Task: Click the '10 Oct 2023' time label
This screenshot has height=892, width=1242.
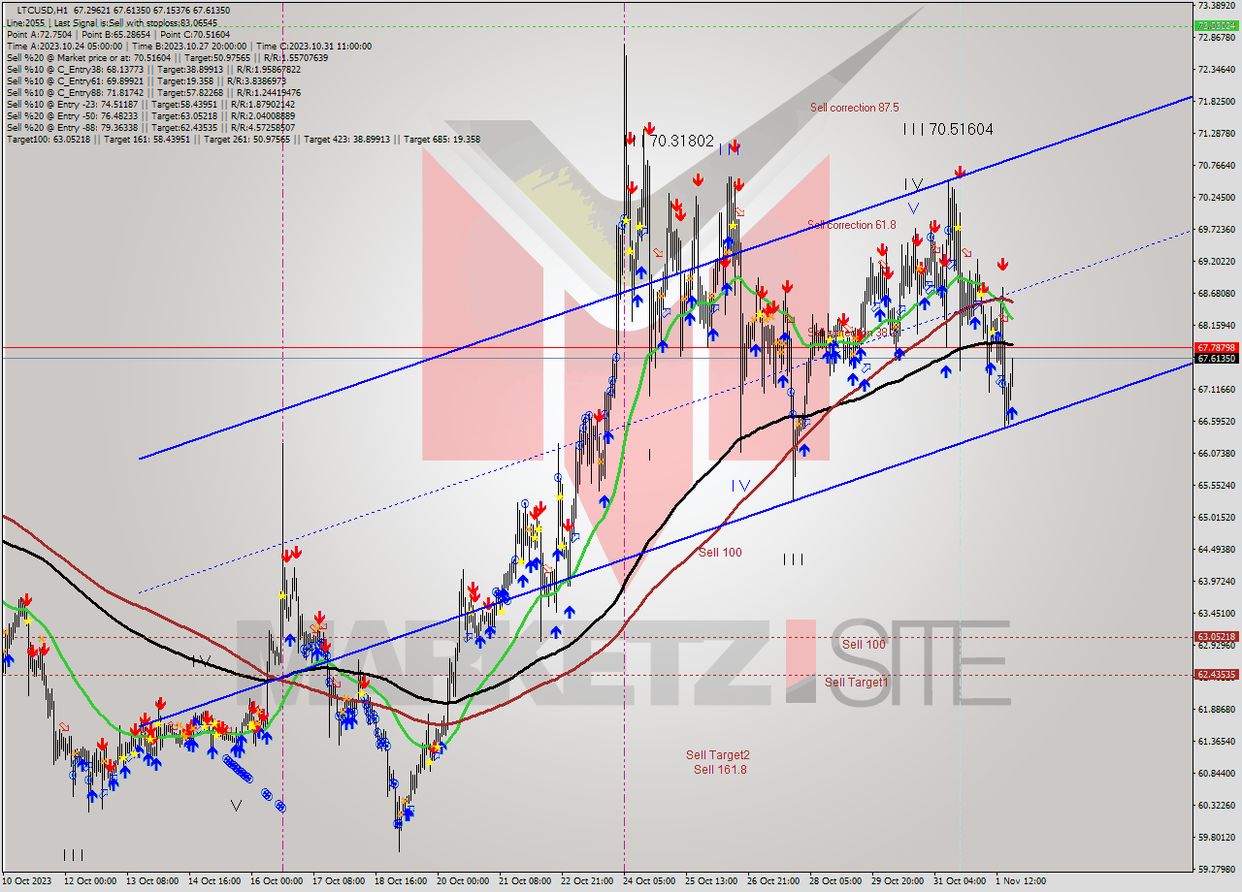Action: click(25, 881)
